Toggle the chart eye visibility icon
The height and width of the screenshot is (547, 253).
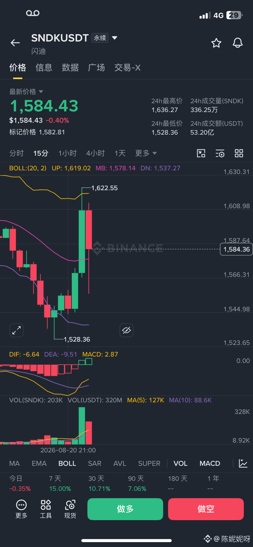point(127,330)
